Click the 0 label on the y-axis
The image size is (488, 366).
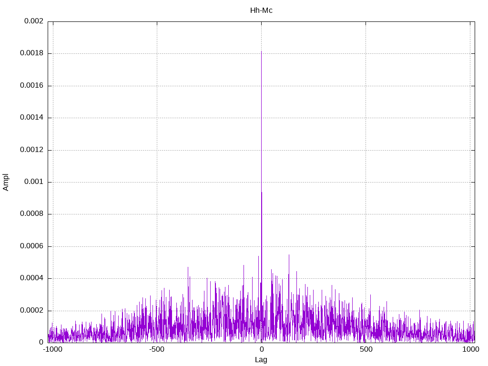pyautogui.click(x=41, y=342)
